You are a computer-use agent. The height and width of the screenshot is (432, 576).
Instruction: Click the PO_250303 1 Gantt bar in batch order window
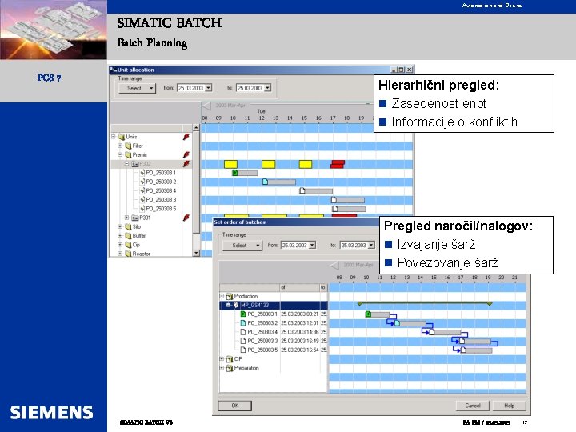(x=378, y=314)
